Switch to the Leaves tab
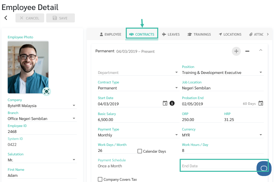 tap(171, 34)
